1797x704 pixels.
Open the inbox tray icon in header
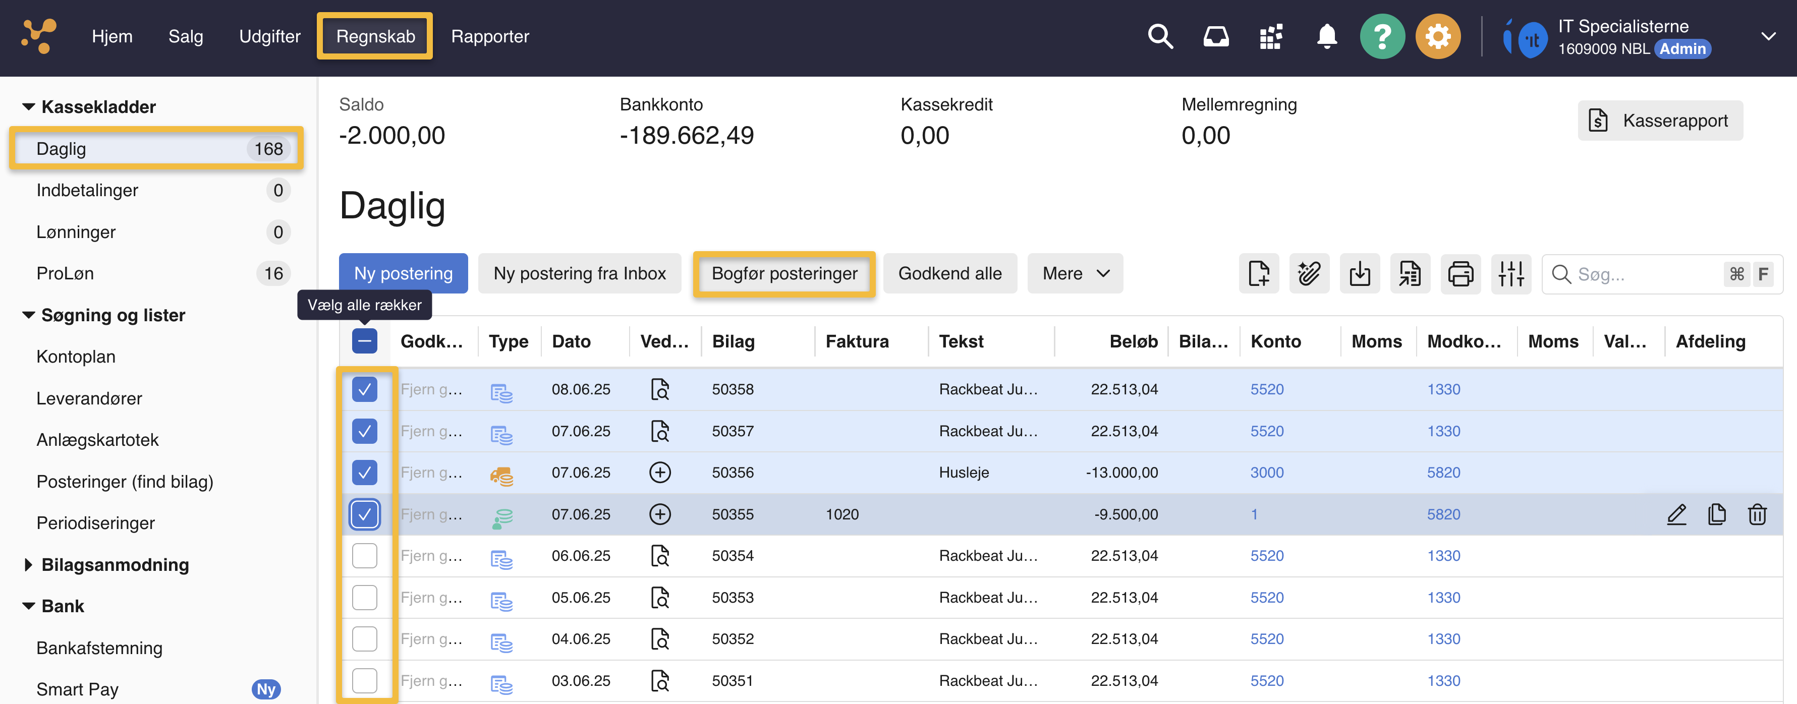point(1216,36)
